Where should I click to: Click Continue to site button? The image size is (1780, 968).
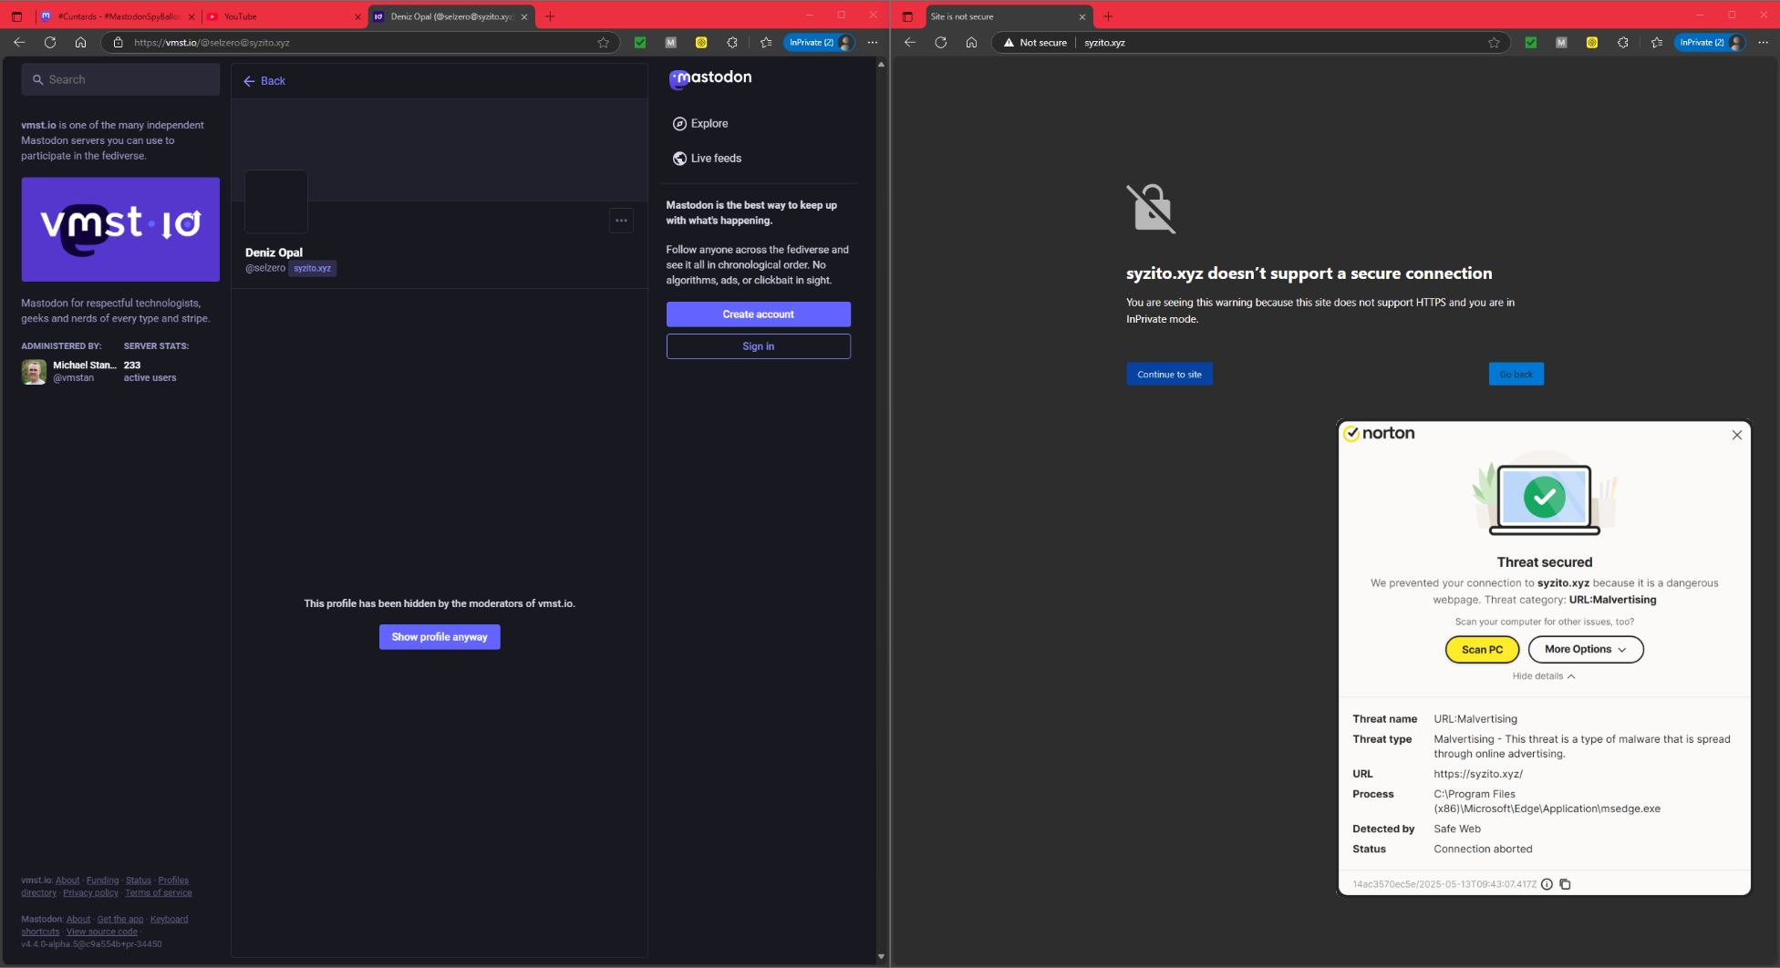[1169, 375]
